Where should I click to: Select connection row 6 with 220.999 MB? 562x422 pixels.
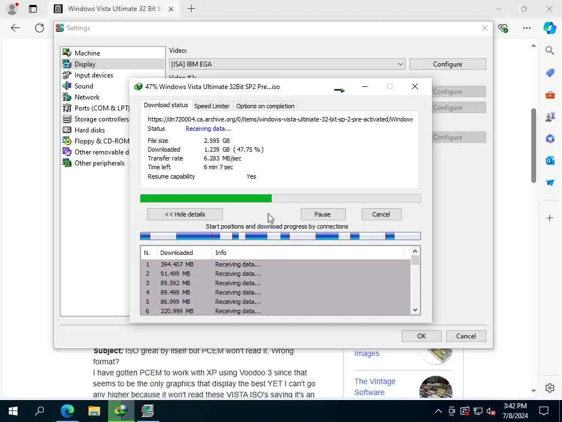click(276, 311)
